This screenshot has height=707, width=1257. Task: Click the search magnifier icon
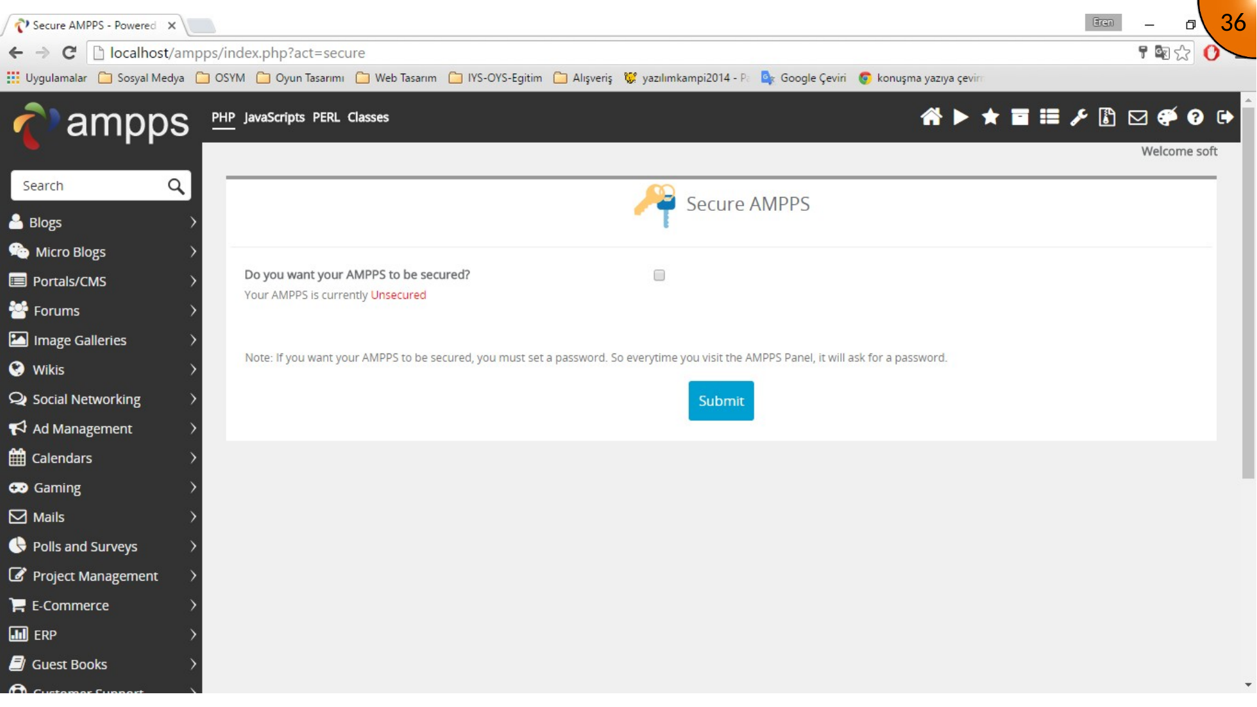click(x=175, y=186)
